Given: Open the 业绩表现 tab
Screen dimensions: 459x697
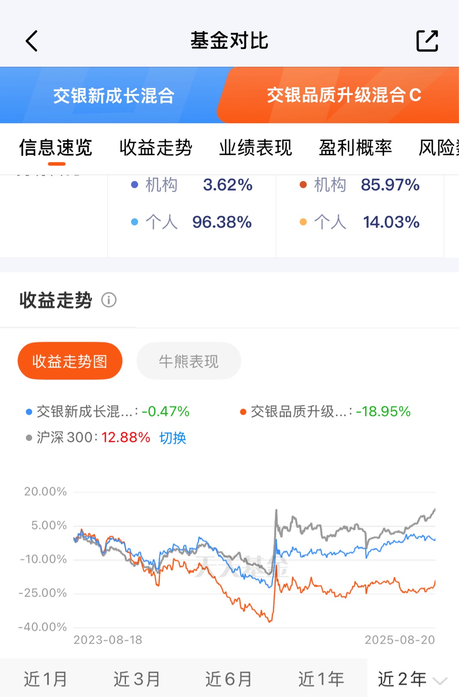Looking at the screenshot, I should pyautogui.click(x=256, y=148).
